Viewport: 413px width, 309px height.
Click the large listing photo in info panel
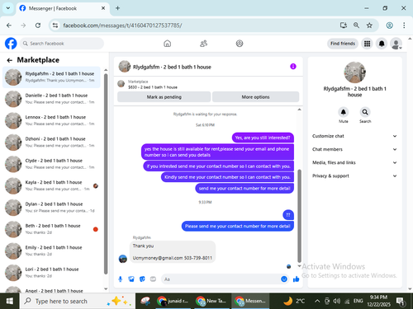[x=354, y=73]
